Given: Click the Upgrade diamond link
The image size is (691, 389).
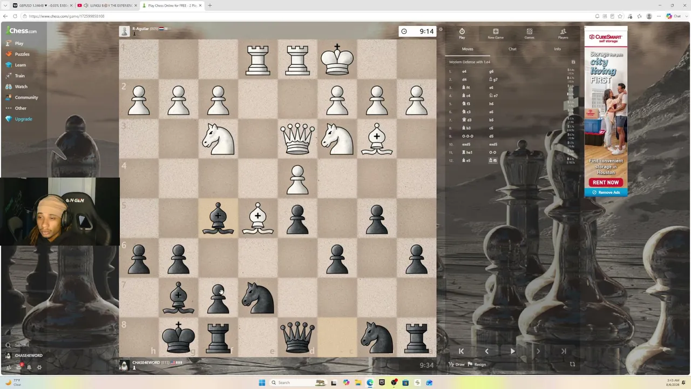Looking at the screenshot, I should point(19,119).
